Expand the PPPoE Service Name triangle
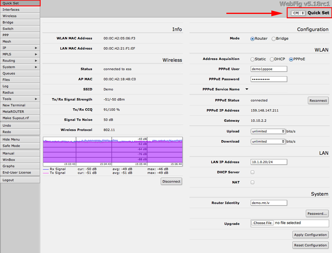Screen dimensions: 332x253 point(247,89)
